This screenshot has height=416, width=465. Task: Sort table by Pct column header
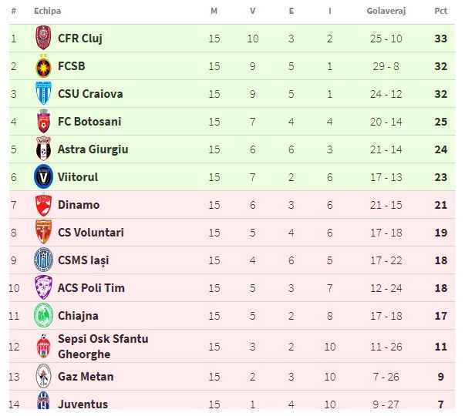[x=440, y=12]
